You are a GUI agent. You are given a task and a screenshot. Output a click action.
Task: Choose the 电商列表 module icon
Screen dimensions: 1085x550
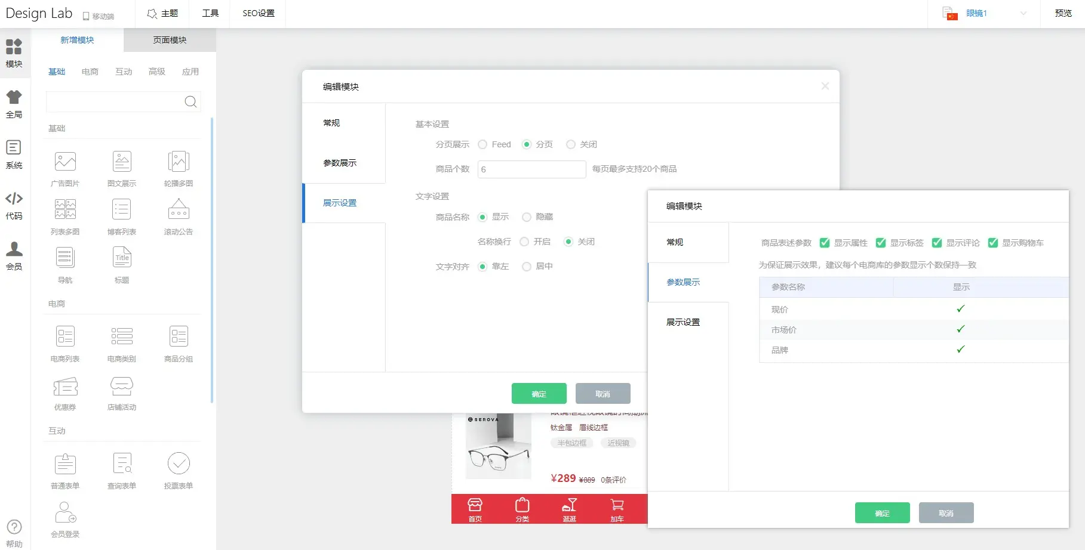point(65,336)
